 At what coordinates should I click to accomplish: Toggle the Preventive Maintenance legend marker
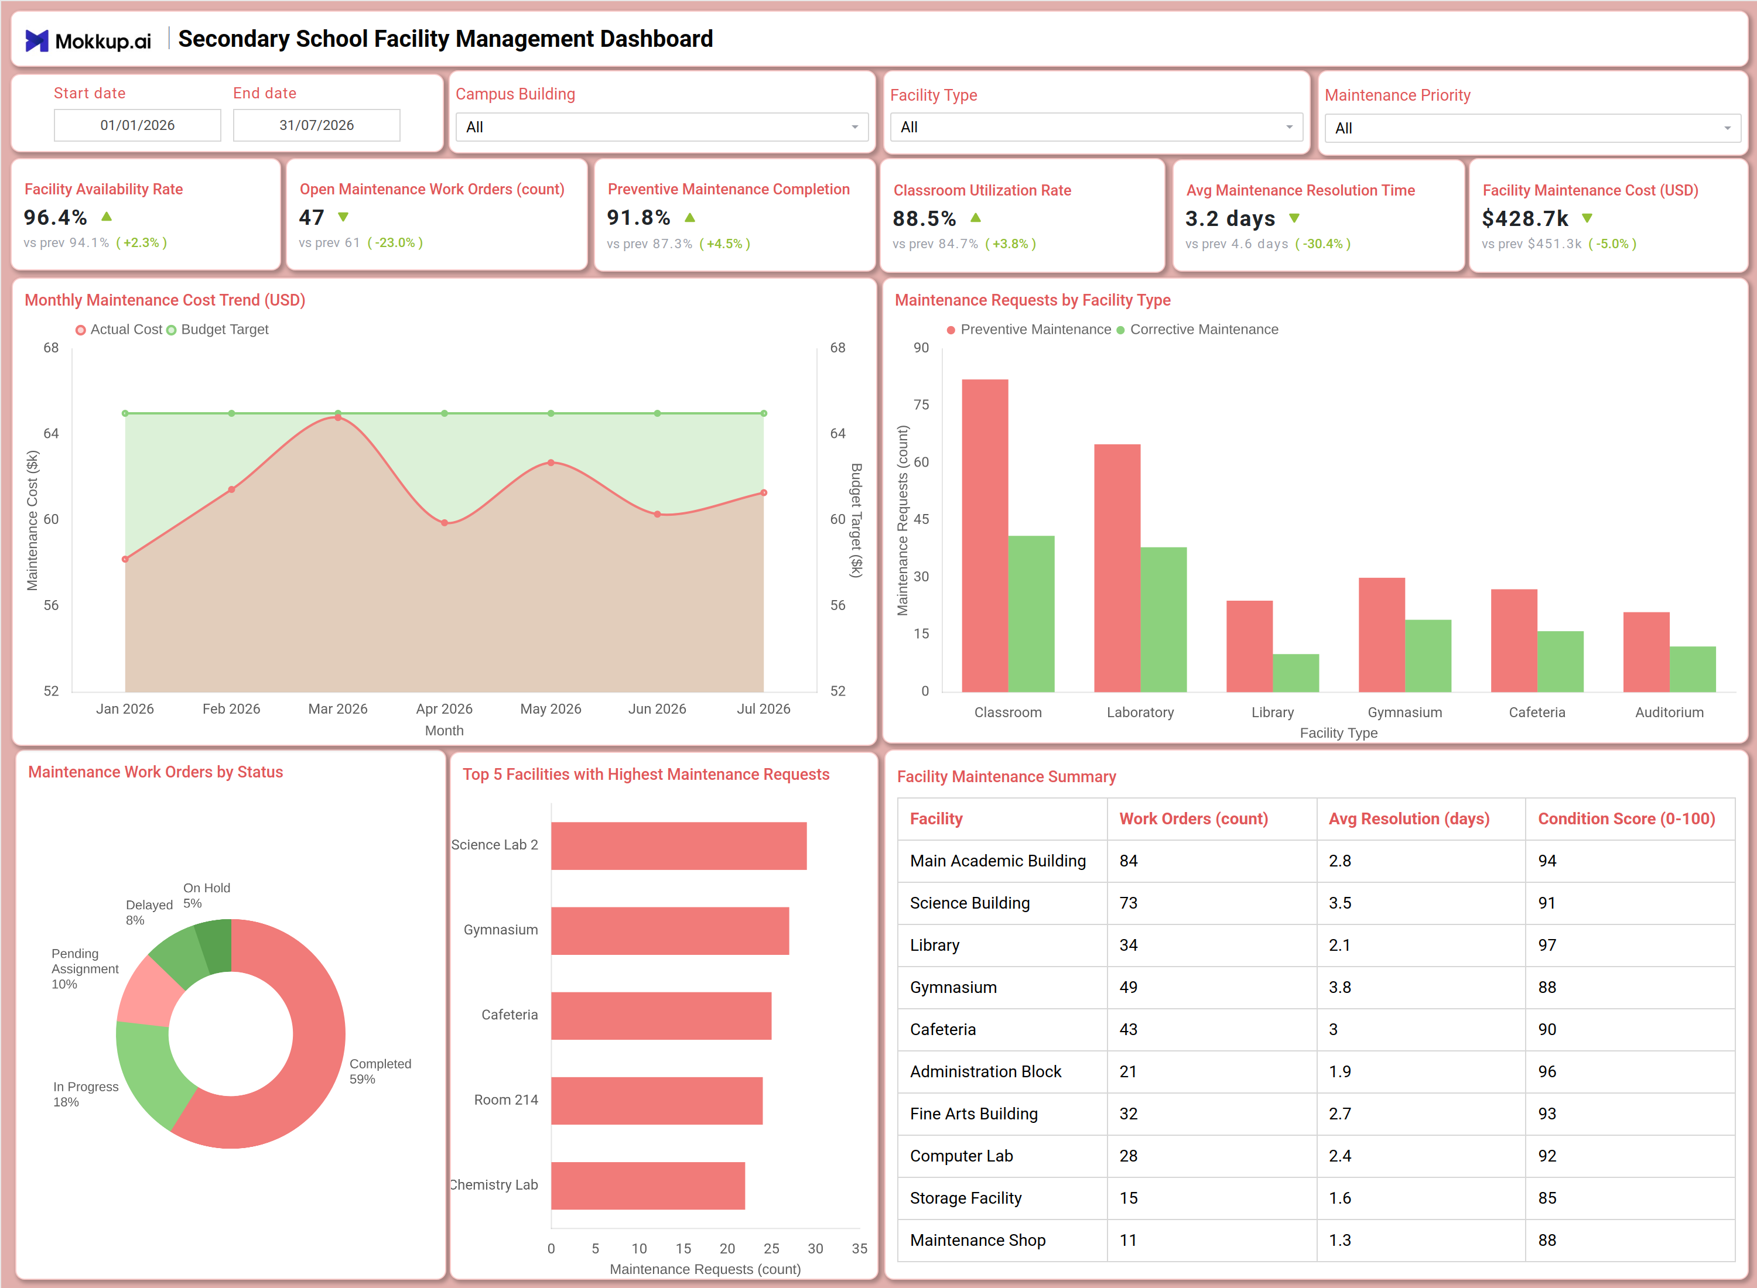[951, 330]
